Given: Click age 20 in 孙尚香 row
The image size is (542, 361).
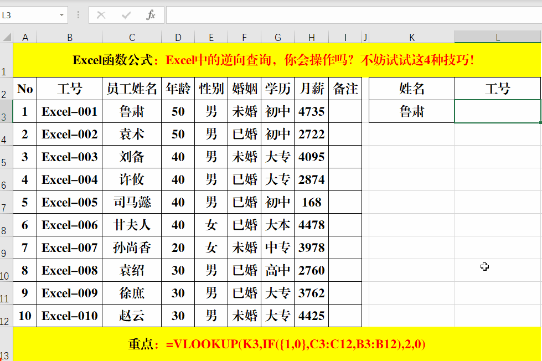Looking at the screenshot, I should [178, 247].
